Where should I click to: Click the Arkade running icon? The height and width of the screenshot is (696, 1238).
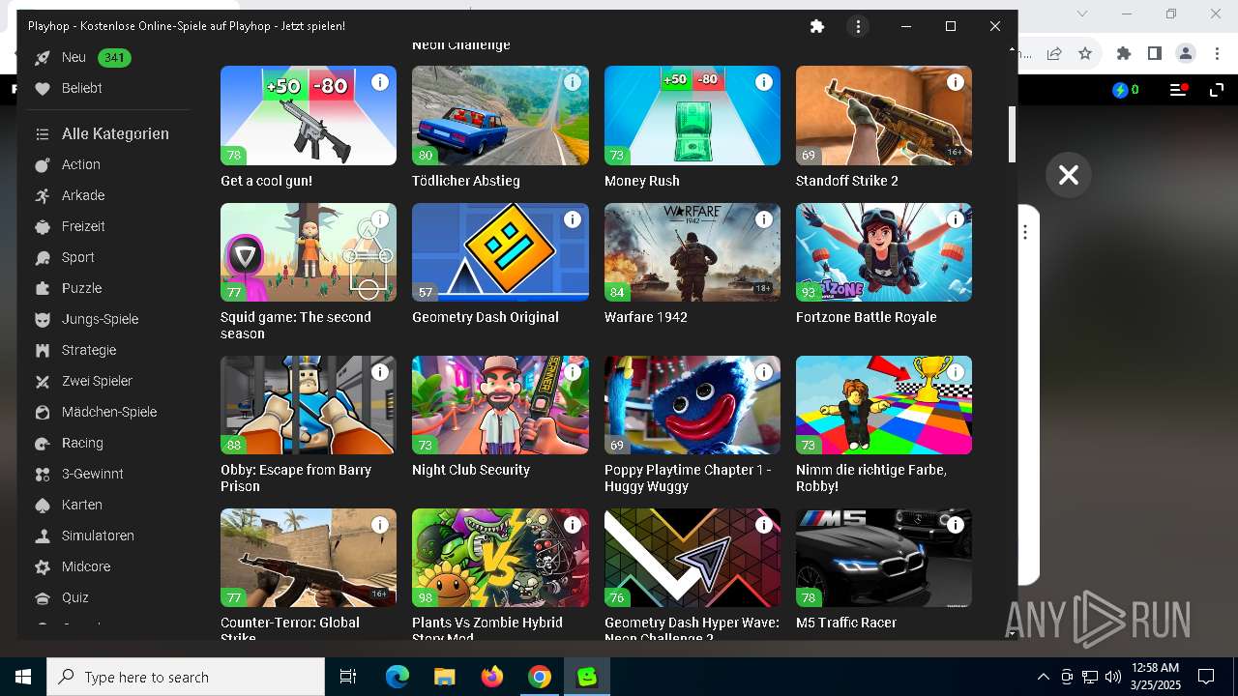point(43,196)
